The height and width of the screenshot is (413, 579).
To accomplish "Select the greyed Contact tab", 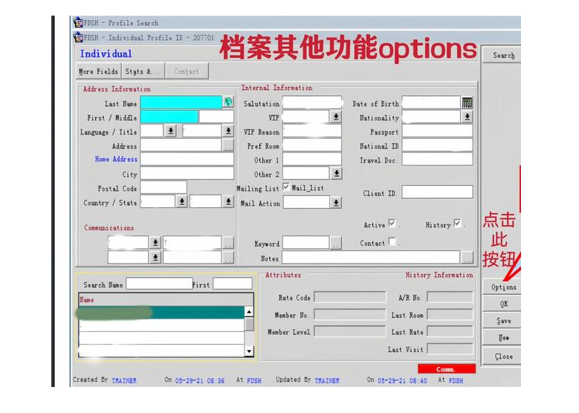I will [187, 71].
